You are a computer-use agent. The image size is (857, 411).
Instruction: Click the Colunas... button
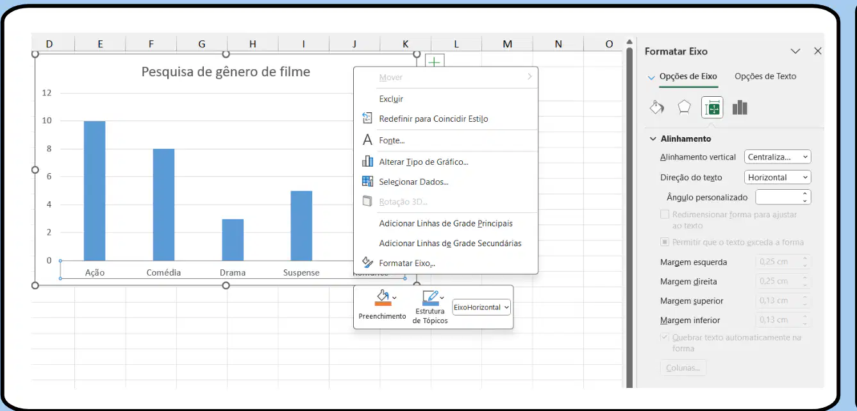(683, 368)
